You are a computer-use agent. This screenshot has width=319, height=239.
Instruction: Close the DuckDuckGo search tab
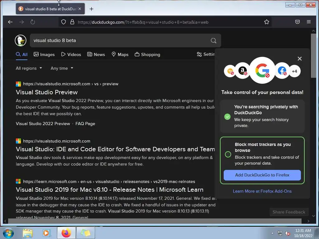click(x=80, y=9)
